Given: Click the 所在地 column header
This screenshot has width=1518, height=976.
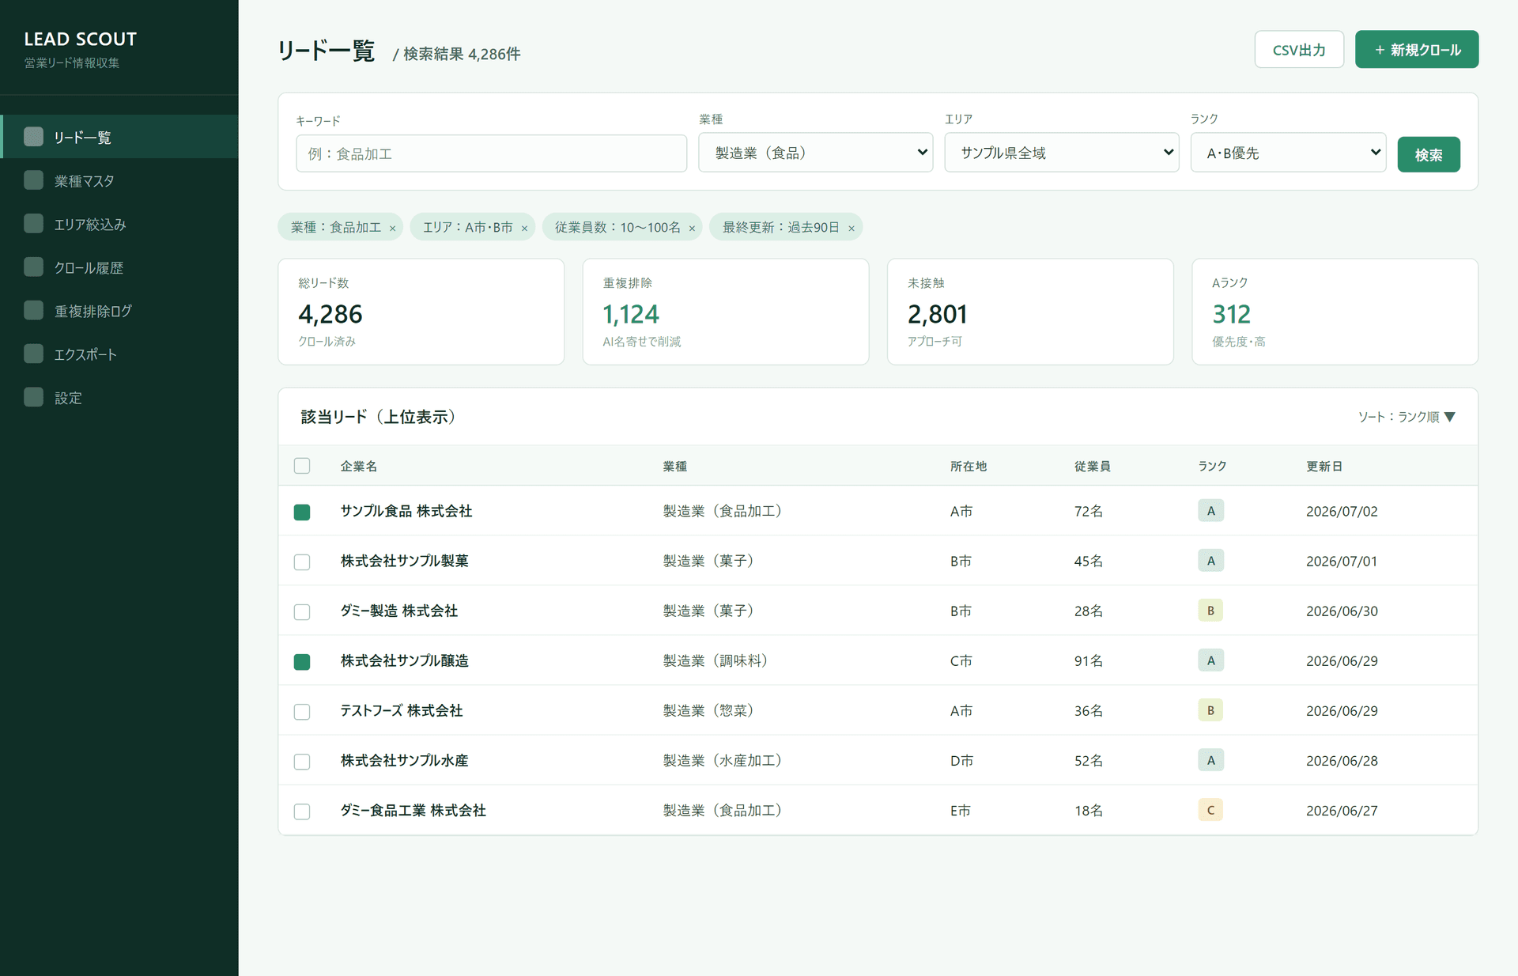Looking at the screenshot, I should 969,467.
